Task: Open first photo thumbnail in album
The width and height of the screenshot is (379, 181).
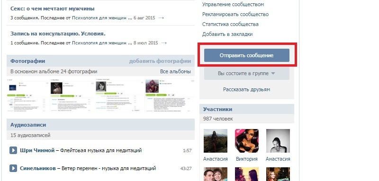Action: pyautogui.click(x=28, y=95)
